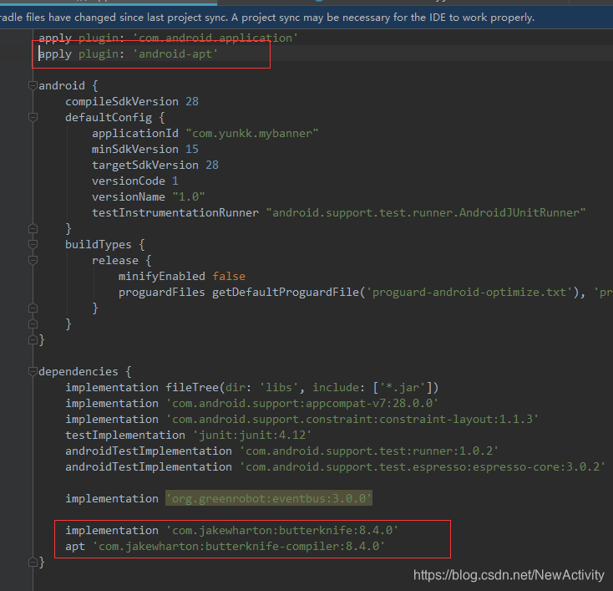This screenshot has width=613, height=591.
Task: Click appcompat-v7:28.0.0 dependency string
Action: click(302, 403)
